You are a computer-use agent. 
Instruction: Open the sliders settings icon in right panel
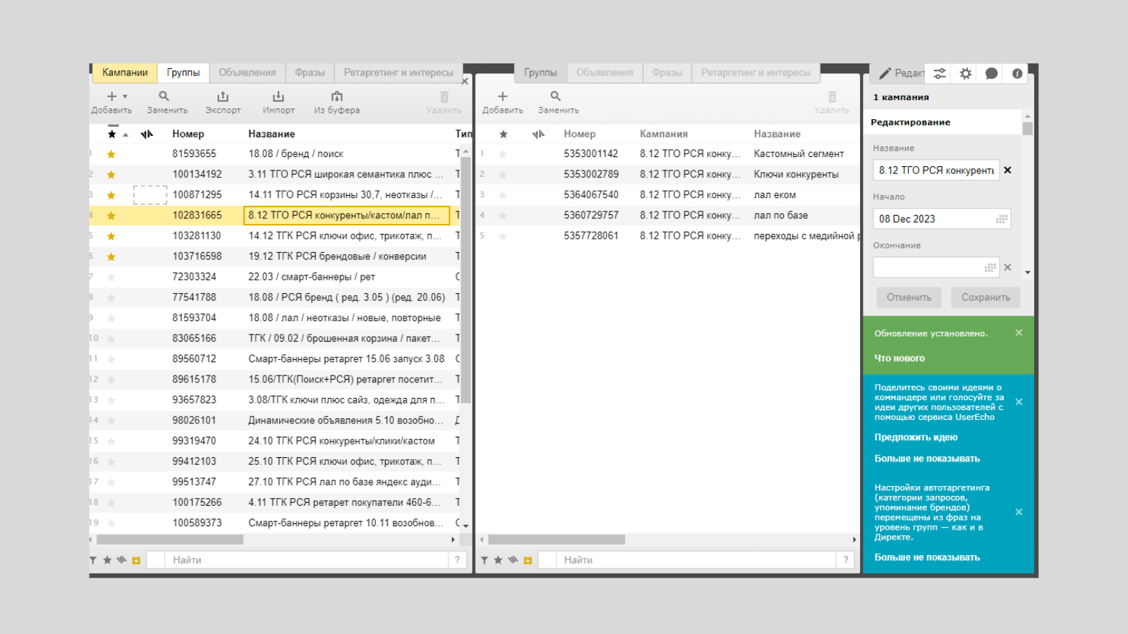pos(940,73)
